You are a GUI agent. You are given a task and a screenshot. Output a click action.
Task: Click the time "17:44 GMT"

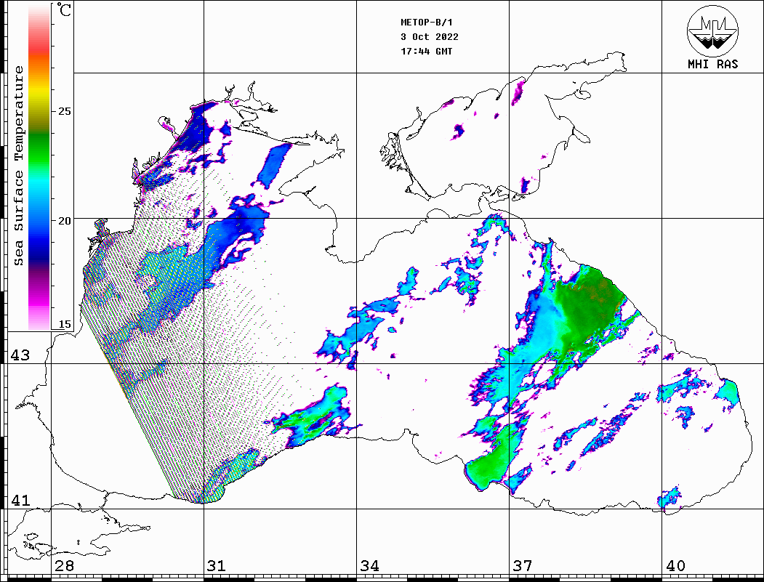[x=426, y=51]
